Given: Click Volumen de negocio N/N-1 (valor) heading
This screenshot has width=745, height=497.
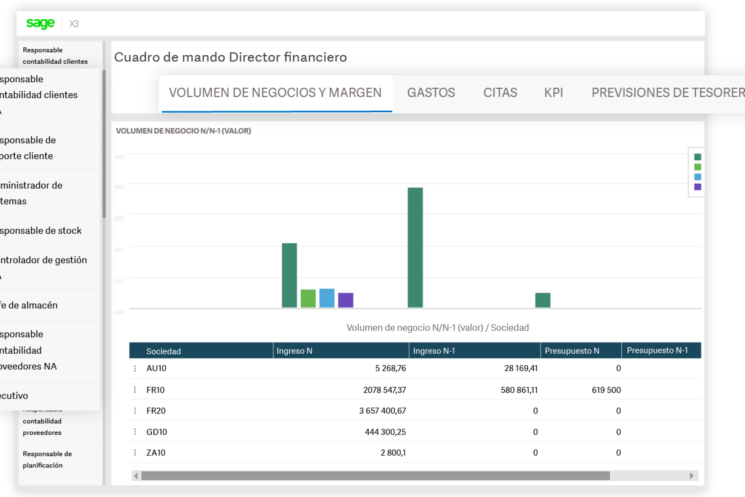Looking at the screenshot, I should click(x=184, y=131).
